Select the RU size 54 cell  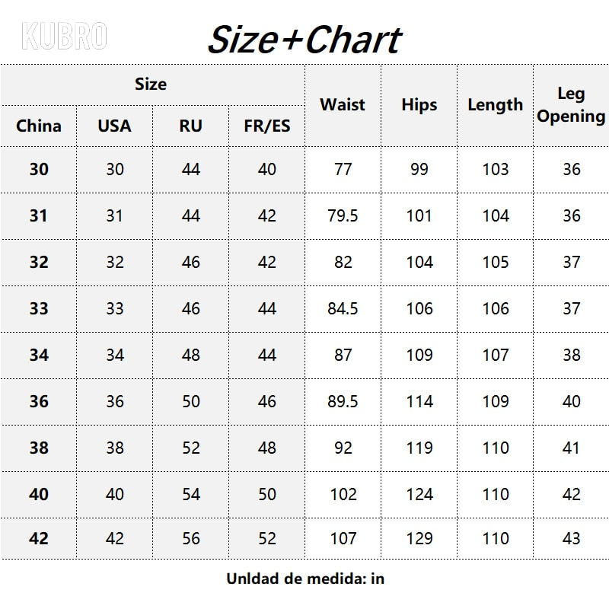point(191,494)
